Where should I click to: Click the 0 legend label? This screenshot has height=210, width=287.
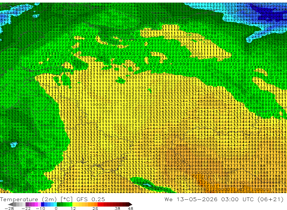pyautogui.click(x=56, y=208)
